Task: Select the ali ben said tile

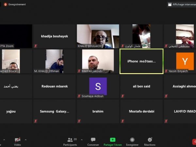Action: click(141, 86)
